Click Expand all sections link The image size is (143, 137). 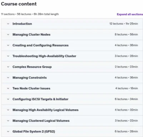(130, 14)
